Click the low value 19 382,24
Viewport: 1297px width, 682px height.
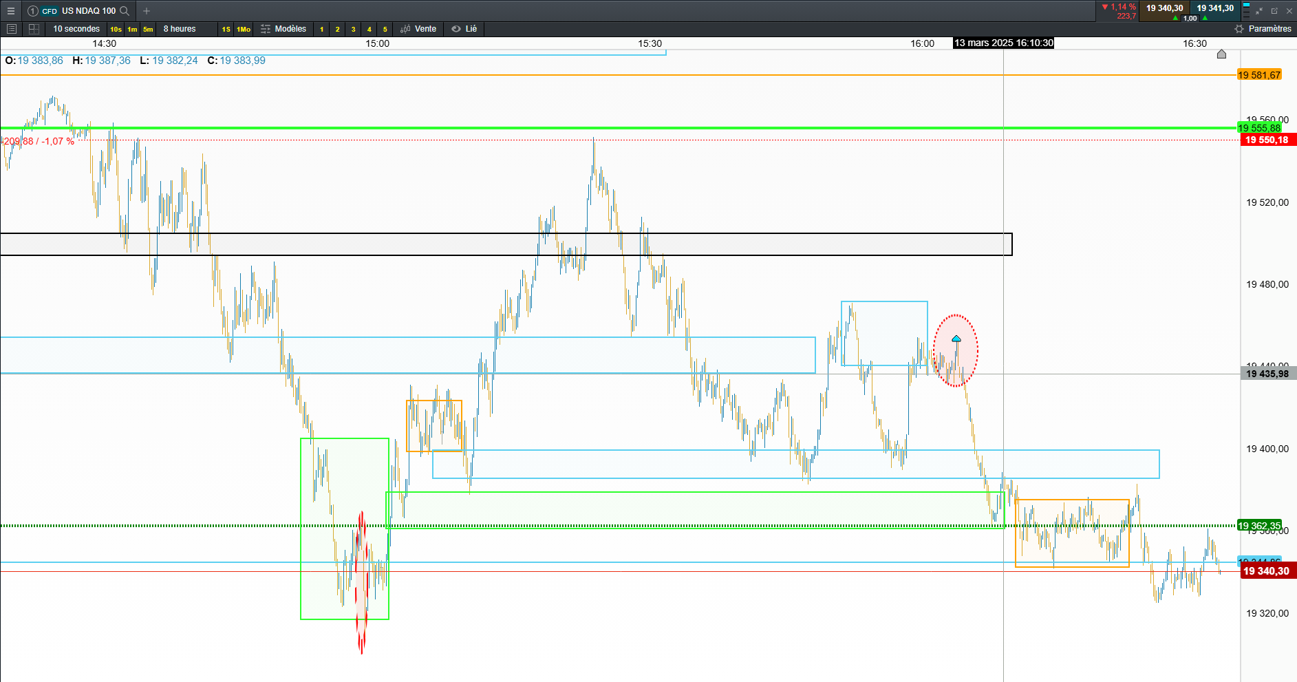175,61
